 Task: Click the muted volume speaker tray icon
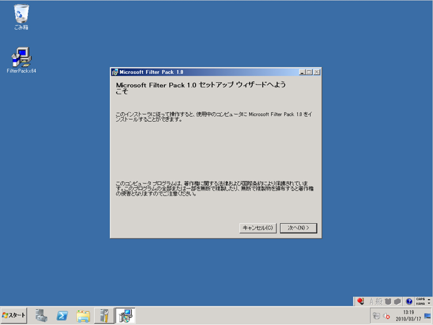tap(387, 316)
